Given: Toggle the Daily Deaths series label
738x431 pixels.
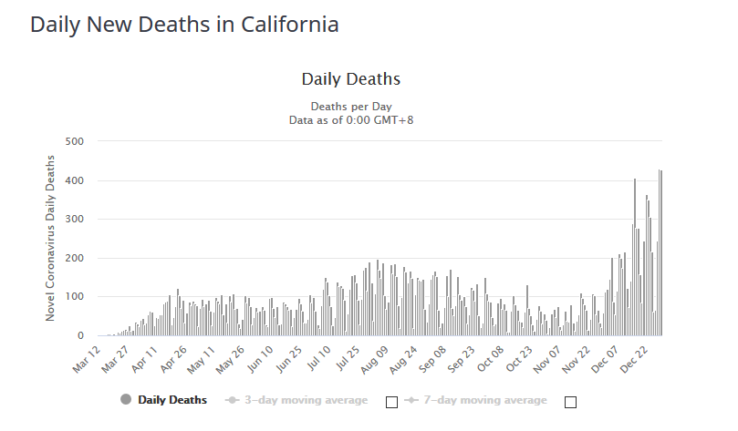Looking at the screenshot, I should click(x=172, y=400).
